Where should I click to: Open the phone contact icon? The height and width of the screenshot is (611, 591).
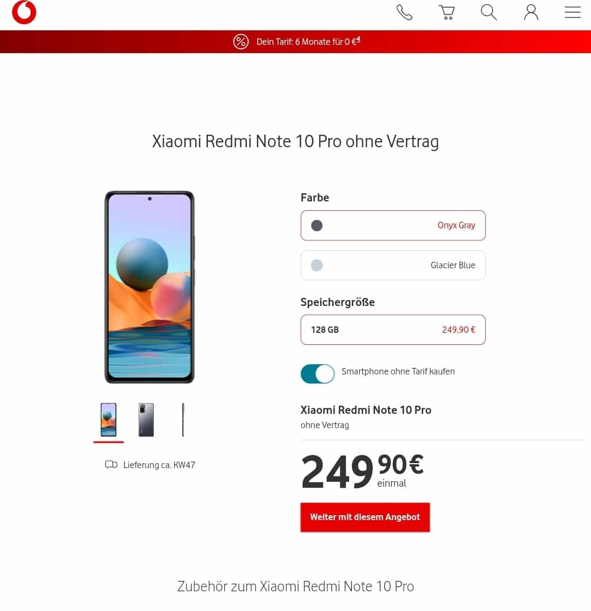[x=404, y=13]
